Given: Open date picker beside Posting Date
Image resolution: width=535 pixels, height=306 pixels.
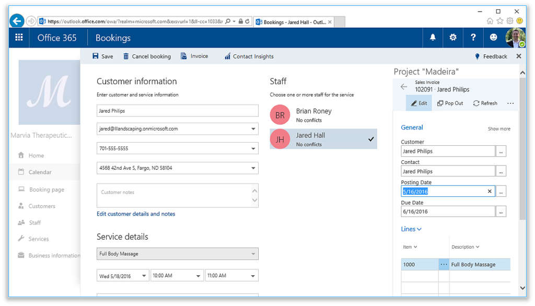Looking at the screenshot, I should tap(501, 191).
